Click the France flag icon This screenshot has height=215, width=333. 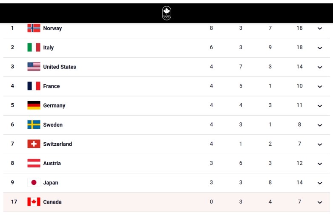click(x=34, y=86)
